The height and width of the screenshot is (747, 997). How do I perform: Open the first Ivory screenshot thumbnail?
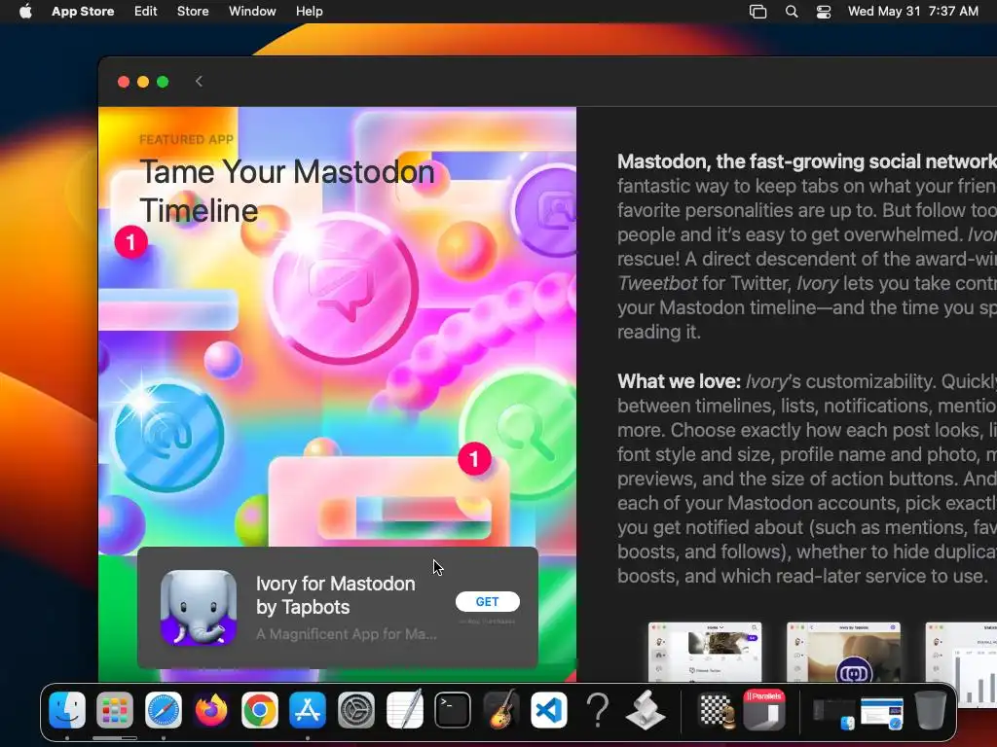pos(705,652)
